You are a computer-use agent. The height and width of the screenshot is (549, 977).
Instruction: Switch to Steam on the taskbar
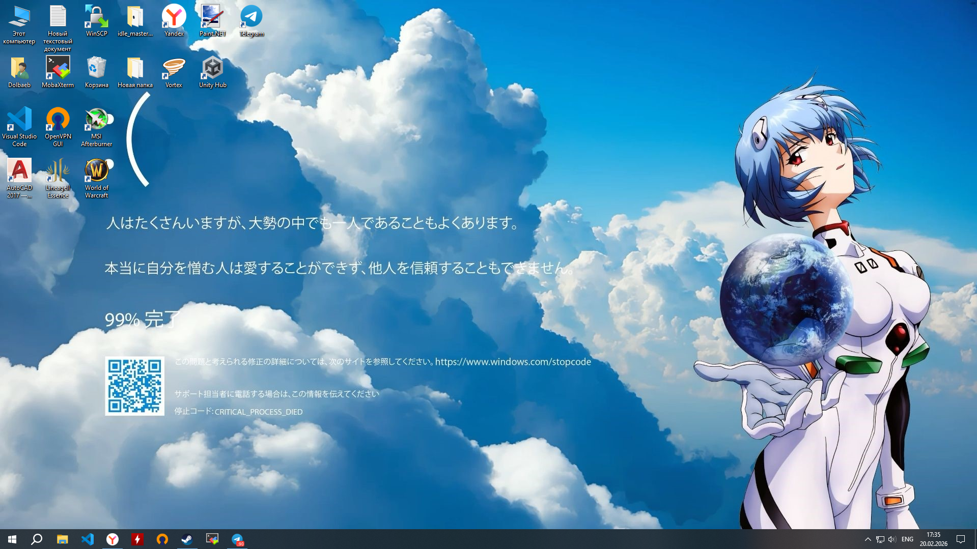pos(187,539)
